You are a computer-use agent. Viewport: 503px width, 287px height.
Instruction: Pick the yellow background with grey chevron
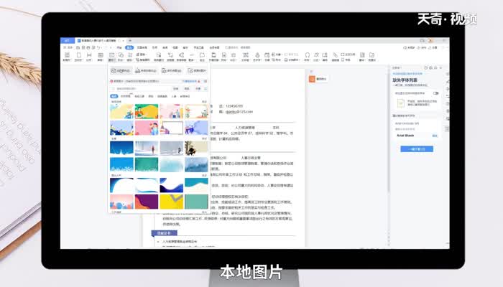[x=172, y=202]
